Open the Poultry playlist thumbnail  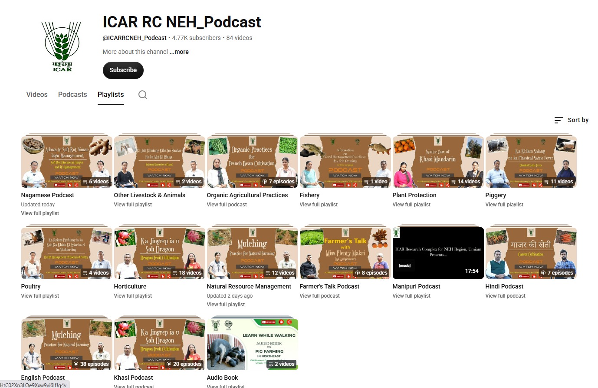[x=67, y=253]
